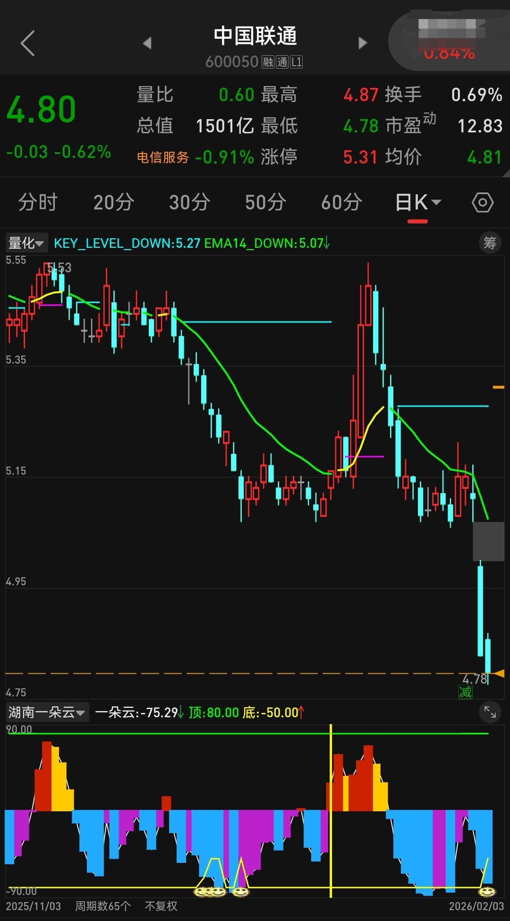Open the 量化 indicator dropdown
The image size is (510, 921).
pos(26,243)
